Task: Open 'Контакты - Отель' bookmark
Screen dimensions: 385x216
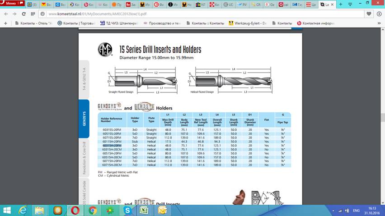Action: coord(33,23)
